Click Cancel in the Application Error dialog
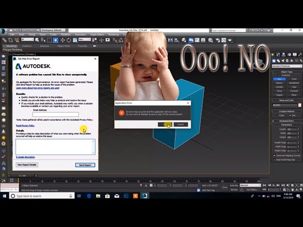Image resolution: width=303 pixels, height=227 pixels. pyautogui.click(x=181, y=124)
